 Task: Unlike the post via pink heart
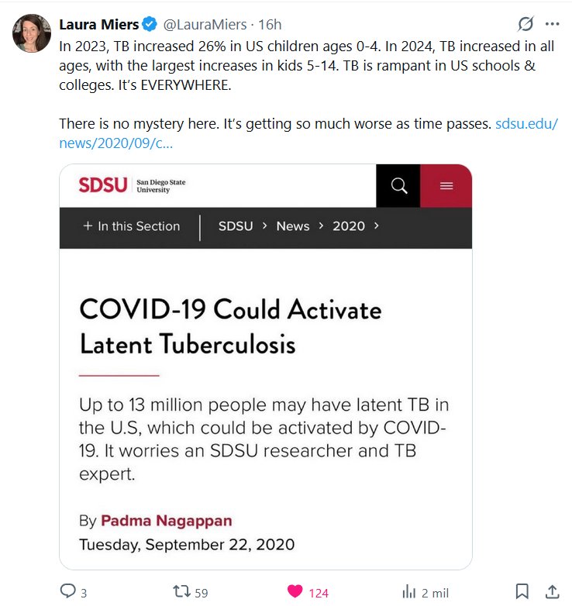click(x=295, y=591)
